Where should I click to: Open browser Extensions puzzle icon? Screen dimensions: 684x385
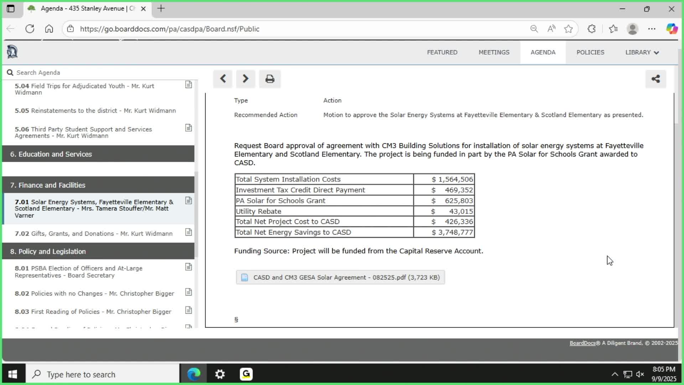(591, 29)
